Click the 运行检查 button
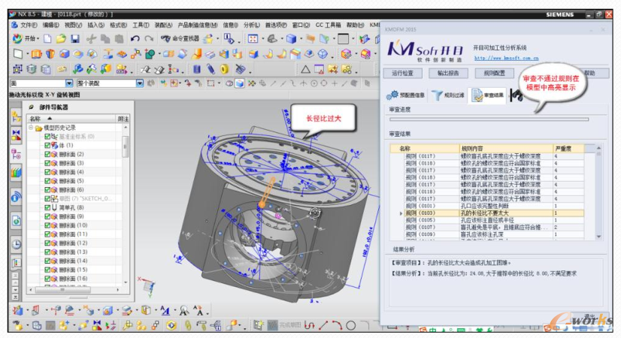 click(x=401, y=73)
